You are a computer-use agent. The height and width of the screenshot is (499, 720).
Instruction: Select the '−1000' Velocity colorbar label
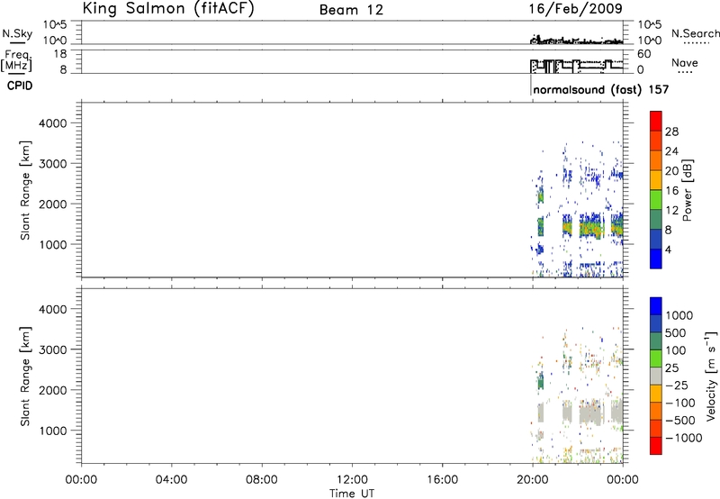point(683,438)
